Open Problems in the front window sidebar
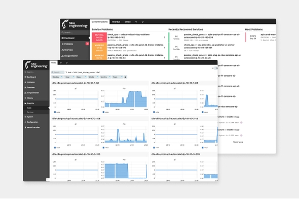This screenshot has height=199, width=299. tap(36, 82)
